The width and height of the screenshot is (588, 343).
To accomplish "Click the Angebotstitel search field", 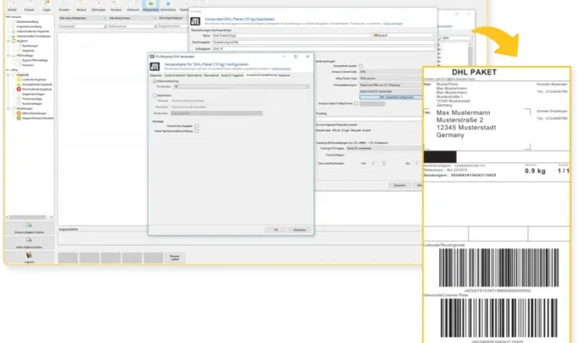I will (81, 27).
